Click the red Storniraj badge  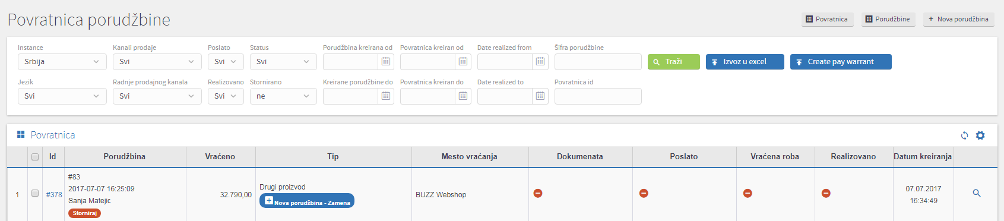[85, 213]
